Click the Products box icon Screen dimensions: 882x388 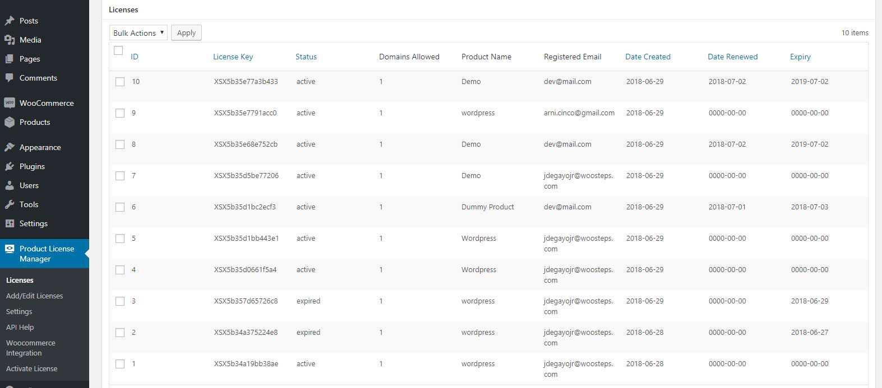(10, 122)
